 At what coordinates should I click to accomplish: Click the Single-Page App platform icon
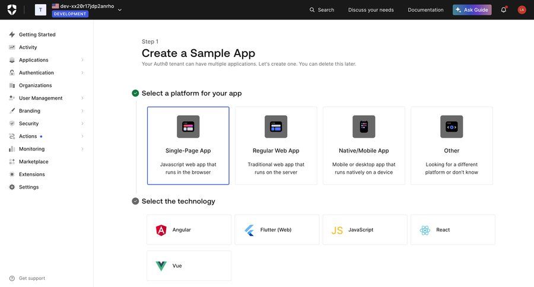click(188, 127)
